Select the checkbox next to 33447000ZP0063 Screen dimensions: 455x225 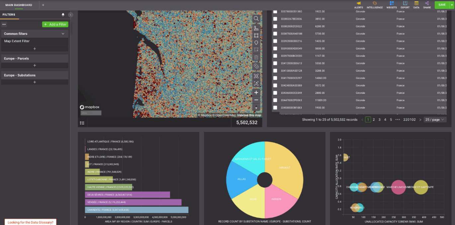[275, 100]
